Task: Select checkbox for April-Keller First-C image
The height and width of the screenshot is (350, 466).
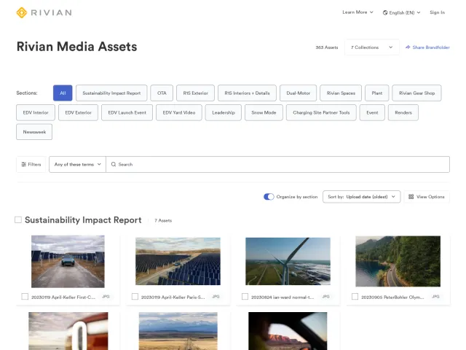Action: [x=25, y=297]
